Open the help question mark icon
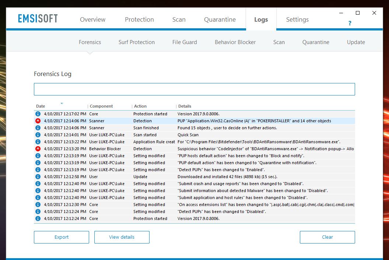The image size is (389, 260). click(350, 23)
